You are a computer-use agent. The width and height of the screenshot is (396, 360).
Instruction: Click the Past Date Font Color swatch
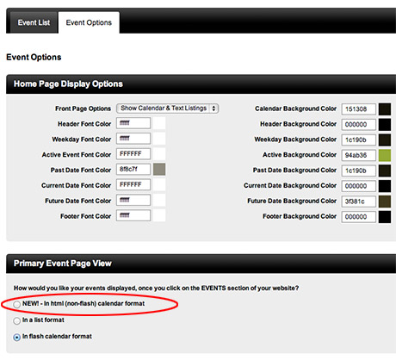click(x=159, y=170)
